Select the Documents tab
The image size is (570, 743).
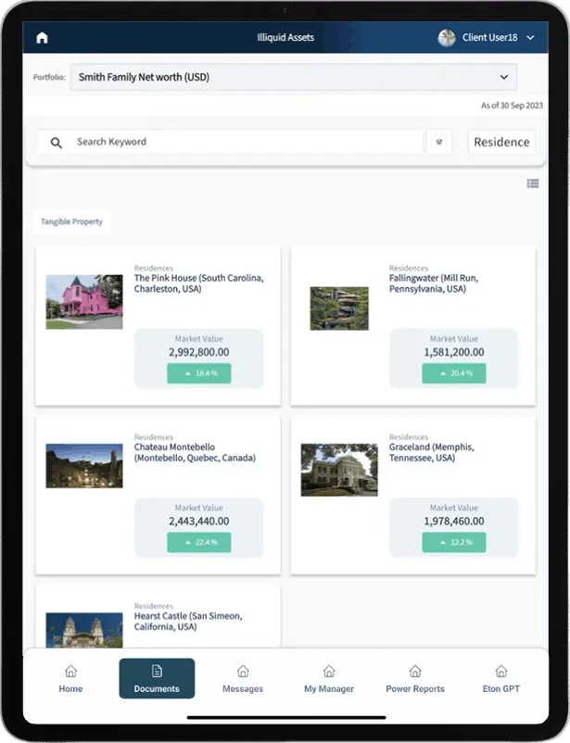[157, 678]
